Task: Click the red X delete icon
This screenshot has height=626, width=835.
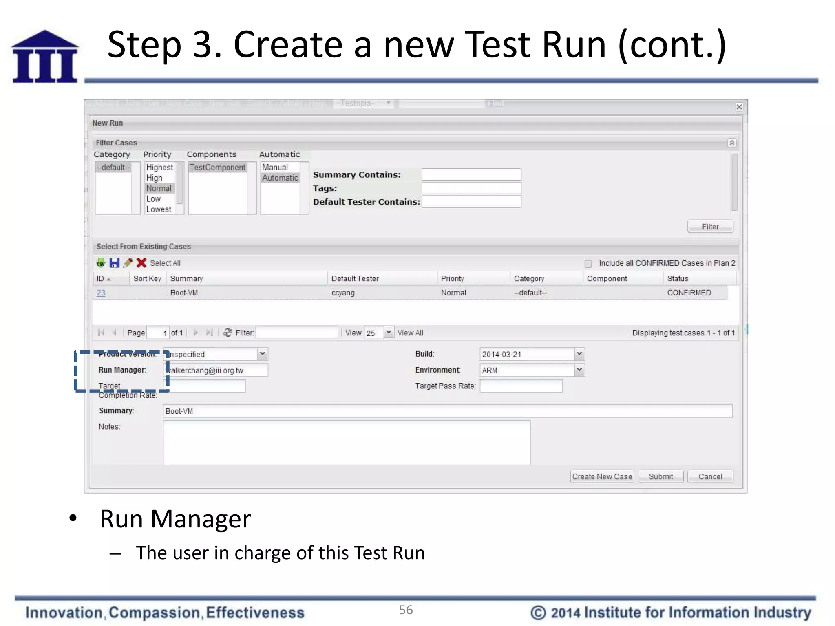Action: point(141,263)
